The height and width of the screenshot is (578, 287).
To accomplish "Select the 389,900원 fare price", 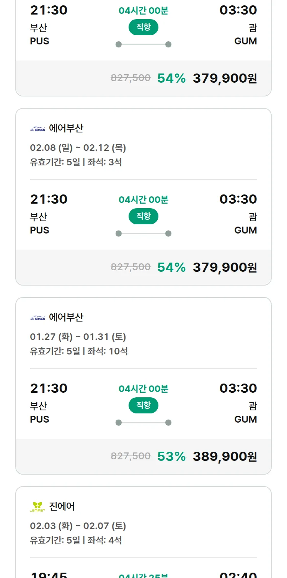I will tap(225, 456).
